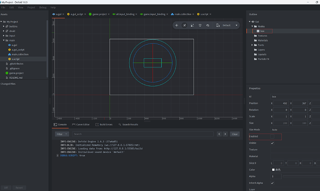
Task: Click the next search result arrow
Action: point(225,134)
